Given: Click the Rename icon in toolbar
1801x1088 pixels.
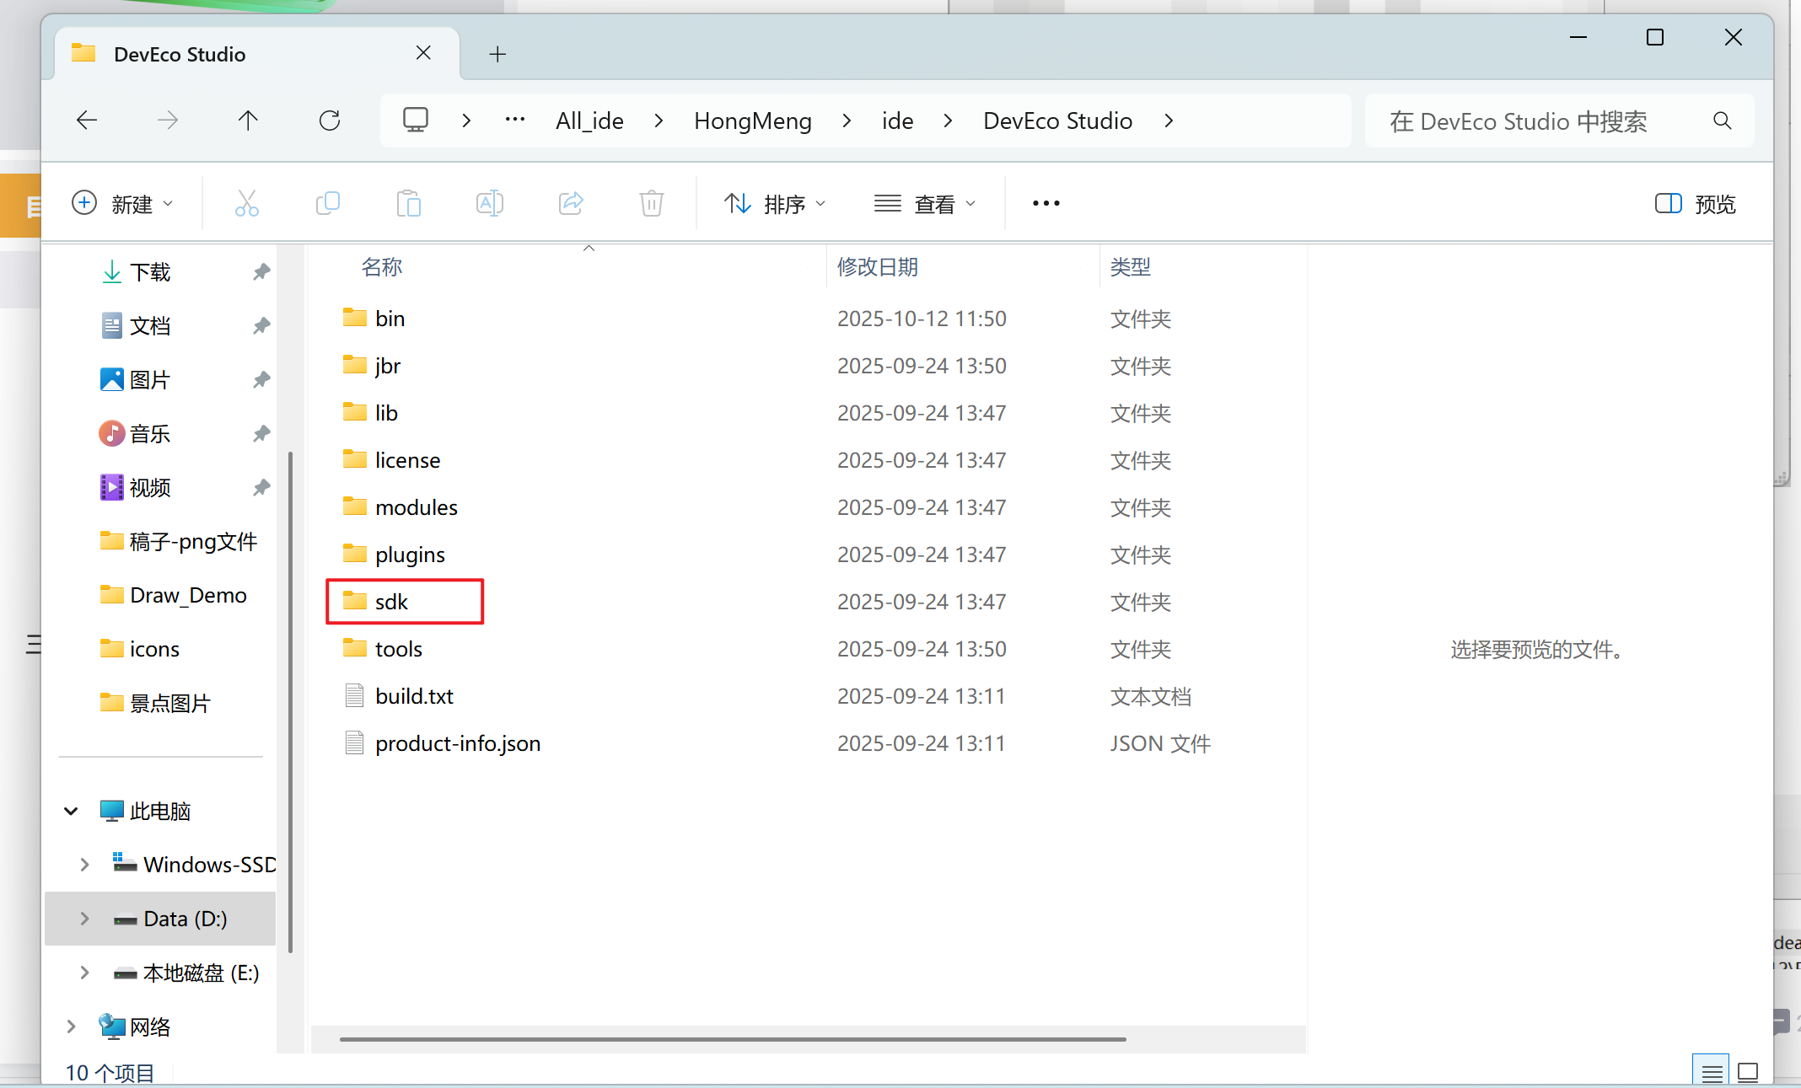Looking at the screenshot, I should (489, 203).
